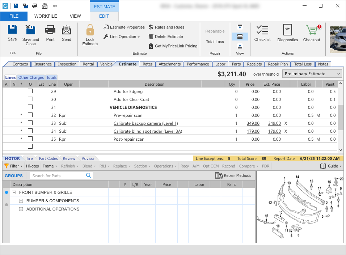Open the Checkout cart
The image size is (346, 255).
(312, 33)
